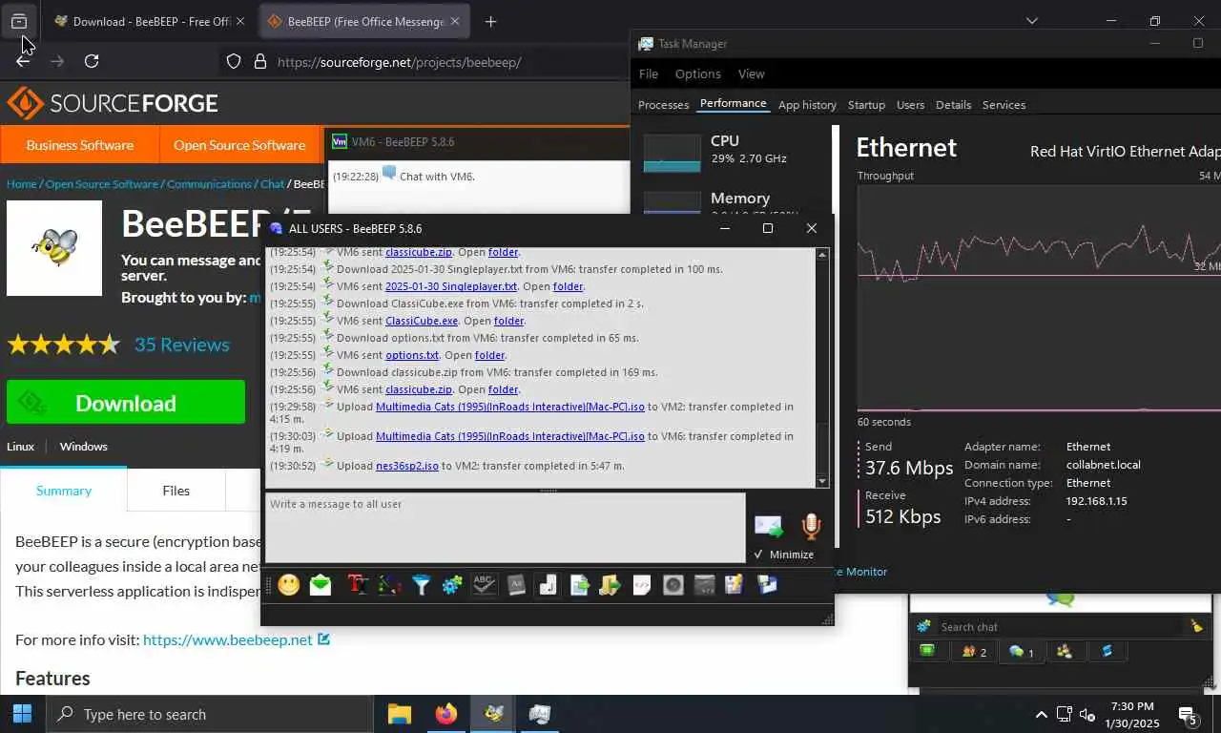Click gear icon left of Search chat
This screenshot has height=733, width=1221.
pyautogui.click(x=923, y=627)
